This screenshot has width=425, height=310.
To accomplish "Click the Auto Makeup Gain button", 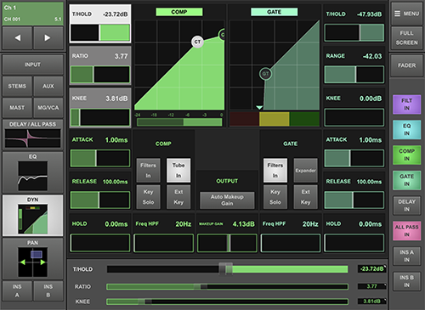I will pyautogui.click(x=227, y=200).
